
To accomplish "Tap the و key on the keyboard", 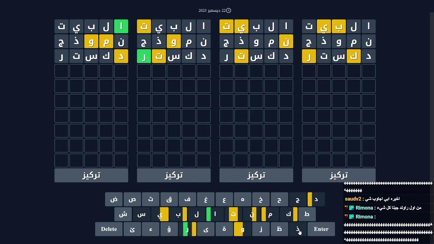I will pyautogui.click(x=242, y=229).
